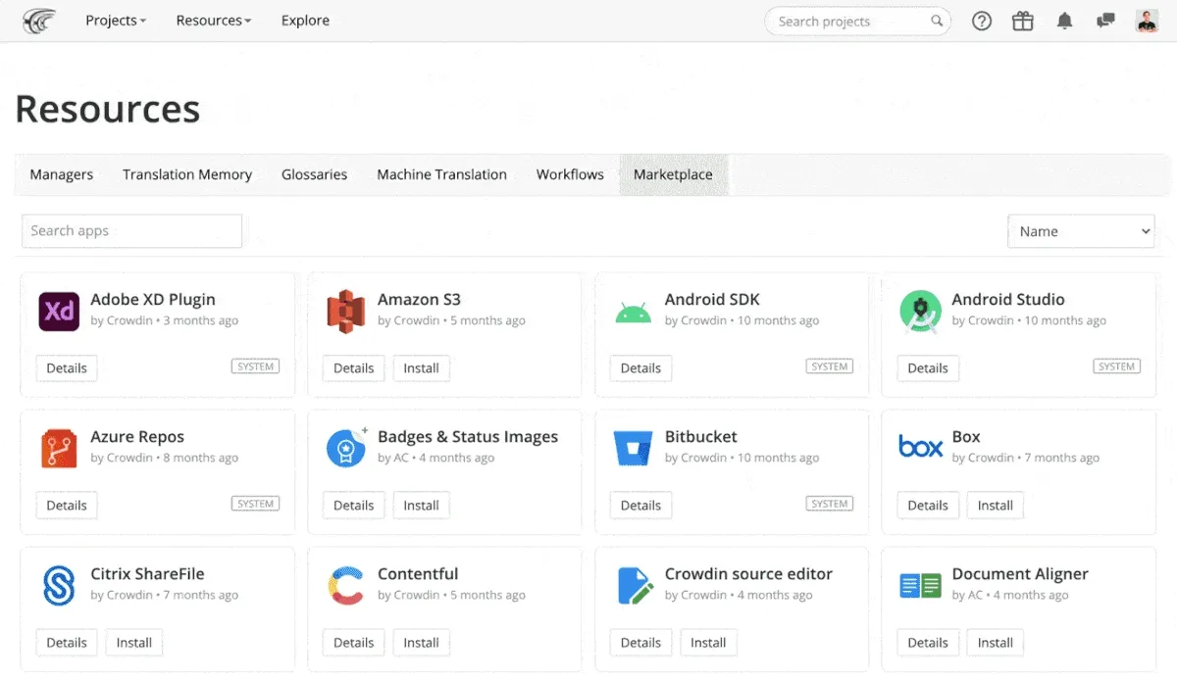View Details for Badges & Status Images

point(353,506)
